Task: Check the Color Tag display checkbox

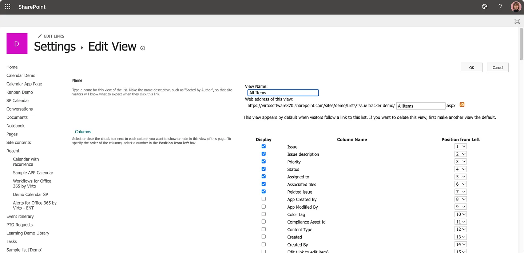Action: (x=263, y=214)
